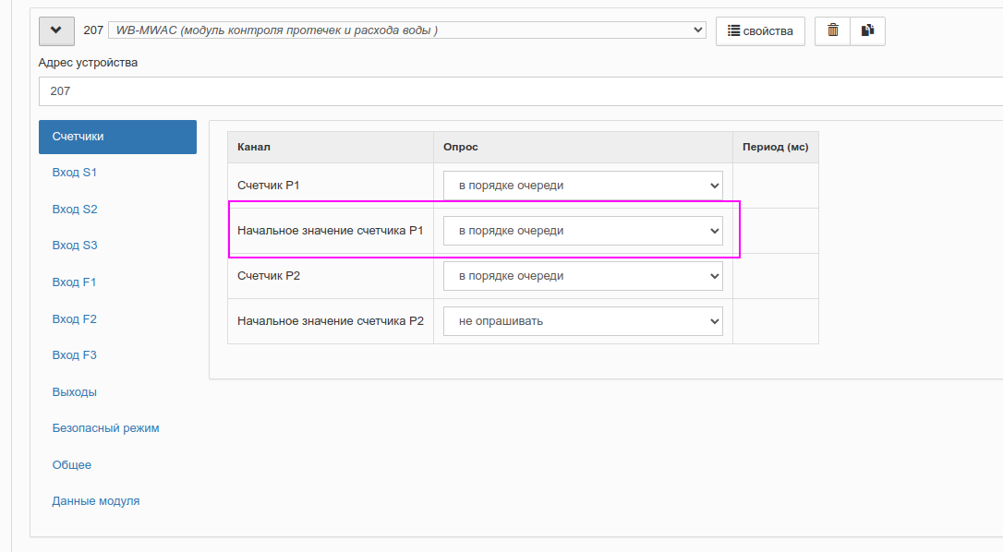Go to the Вход S3 tab
Image resolution: width=1003 pixels, height=552 pixels.
point(75,246)
